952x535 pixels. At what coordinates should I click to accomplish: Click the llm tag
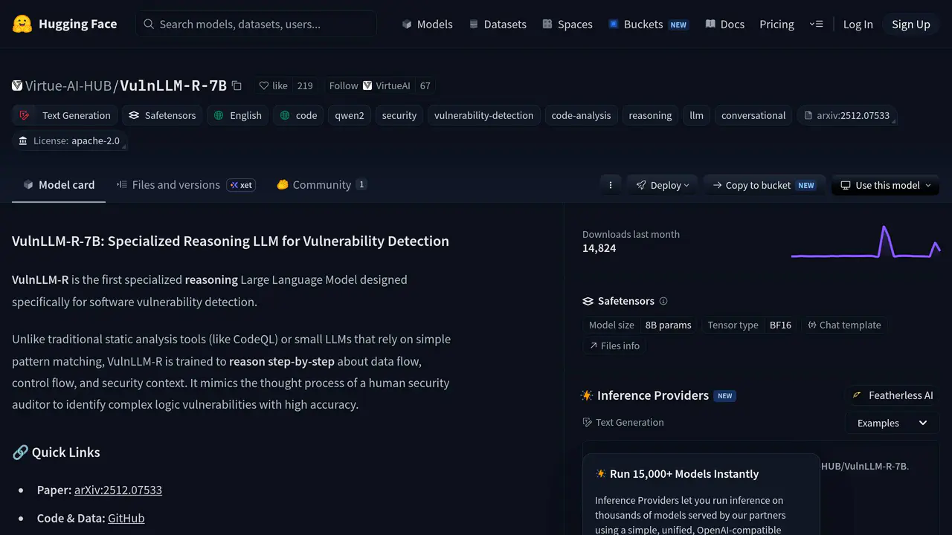coord(696,115)
